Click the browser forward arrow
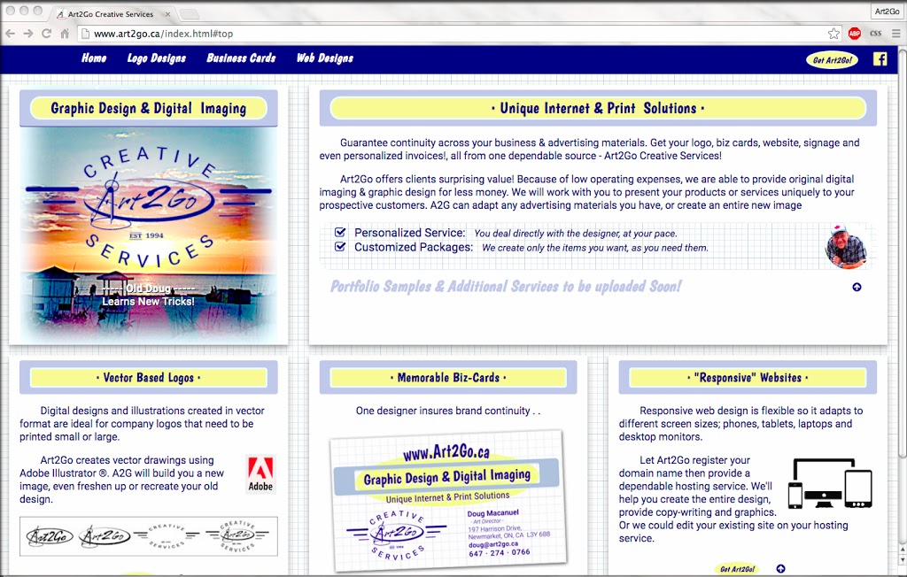This screenshot has width=907, height=577. [x=28, y=34]
